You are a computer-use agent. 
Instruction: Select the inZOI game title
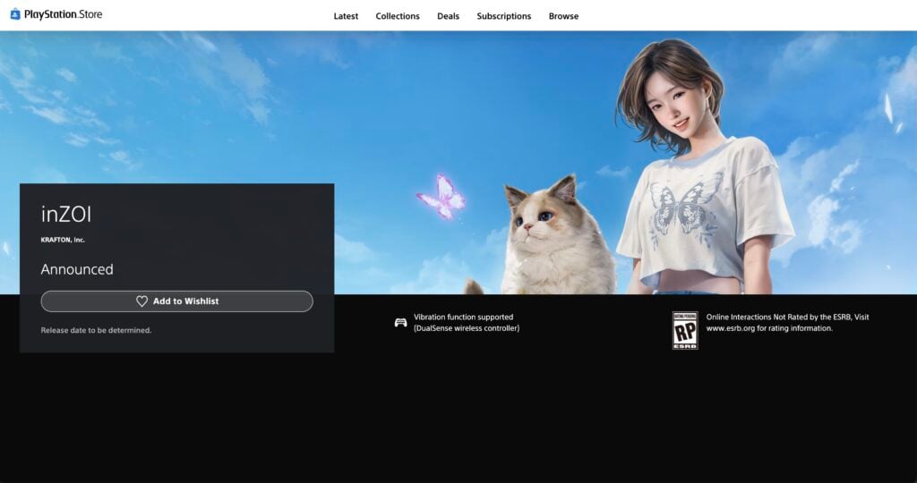(66, 215)
